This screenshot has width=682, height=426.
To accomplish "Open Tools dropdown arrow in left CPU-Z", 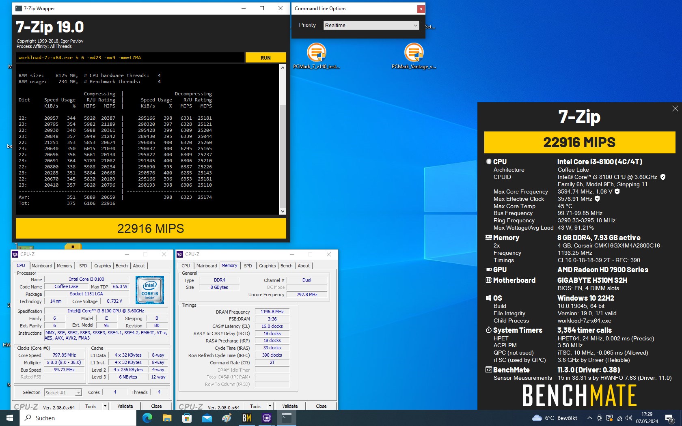I will click(105, 406).
